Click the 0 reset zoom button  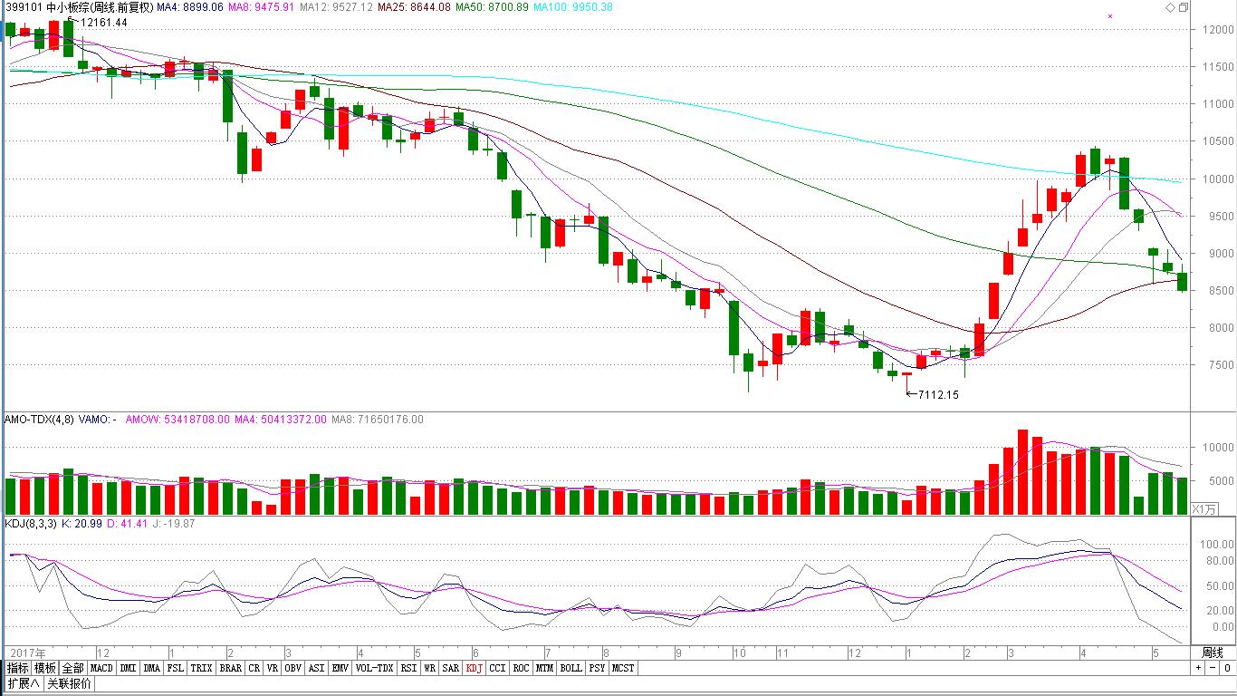click(x=1226, y=668)
